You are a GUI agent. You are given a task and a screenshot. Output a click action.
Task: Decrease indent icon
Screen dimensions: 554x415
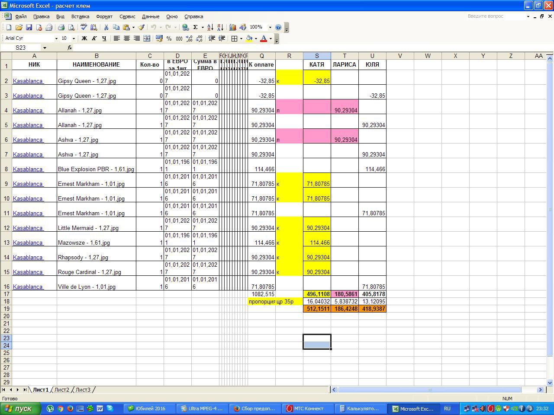pos(212,38)
